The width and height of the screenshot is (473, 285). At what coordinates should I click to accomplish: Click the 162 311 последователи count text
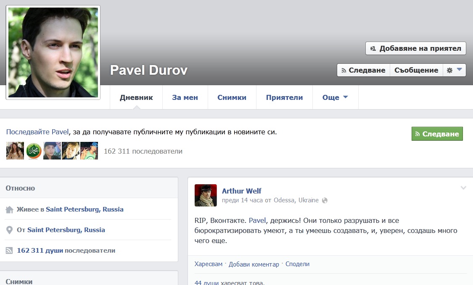tap(143, 151)
